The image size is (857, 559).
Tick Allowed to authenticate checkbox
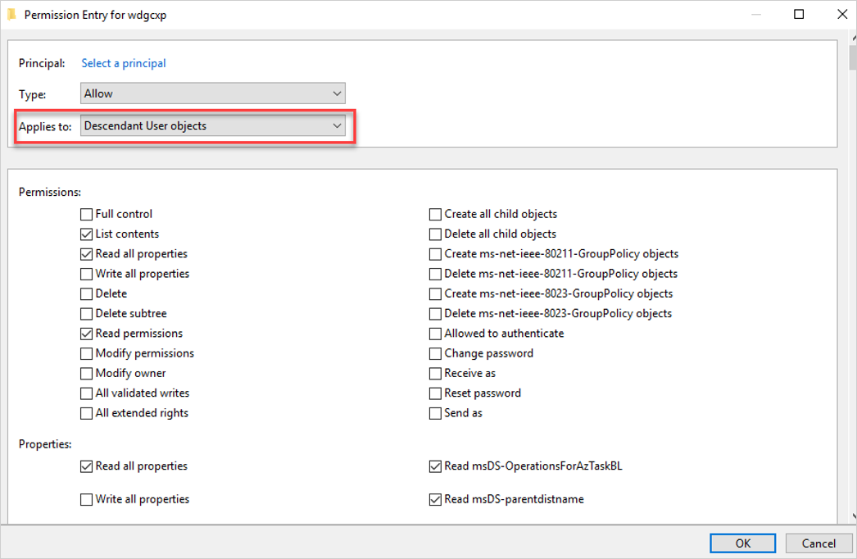pos(435,333)
